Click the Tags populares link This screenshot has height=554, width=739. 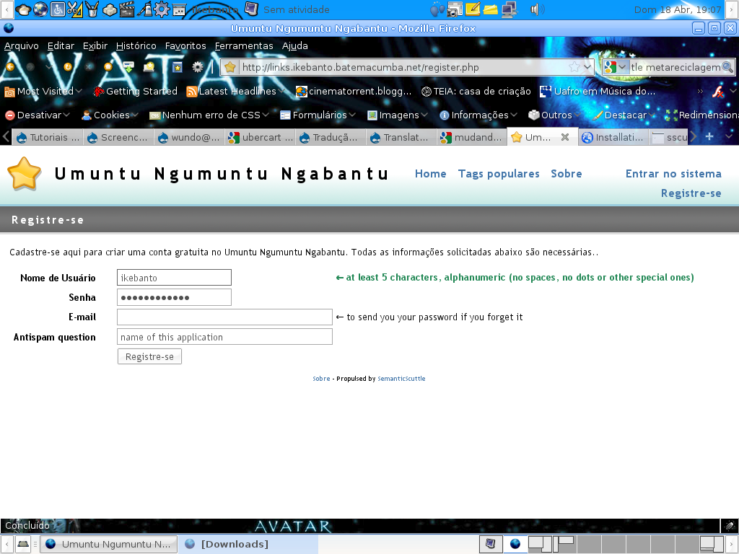point(498,173)
